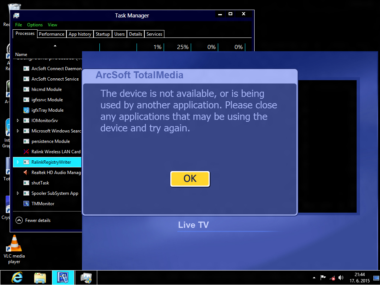Select the persistence Module process row
Viewport: 380px width, 285px height.
pos(47,141)
